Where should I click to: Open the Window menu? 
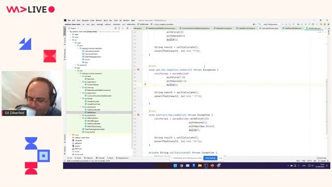coord(127,20)
